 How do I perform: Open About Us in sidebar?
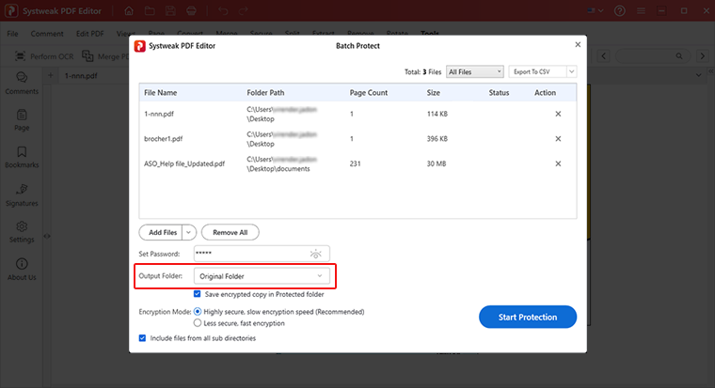[x=22, y=270]
